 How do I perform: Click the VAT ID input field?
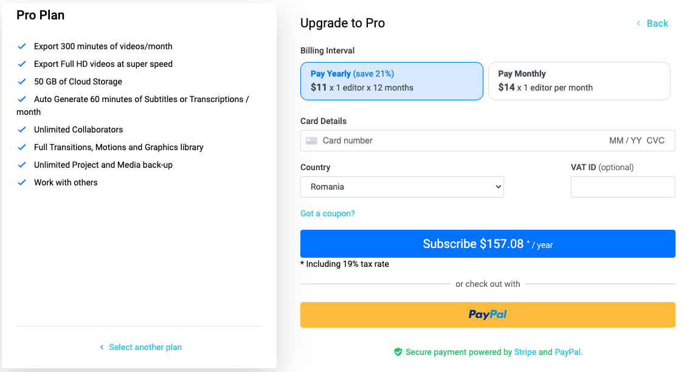coord(623,187)
